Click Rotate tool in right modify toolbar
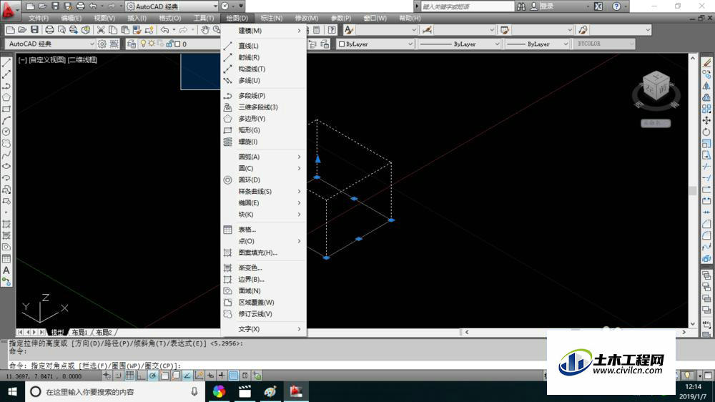 [706, 132]
